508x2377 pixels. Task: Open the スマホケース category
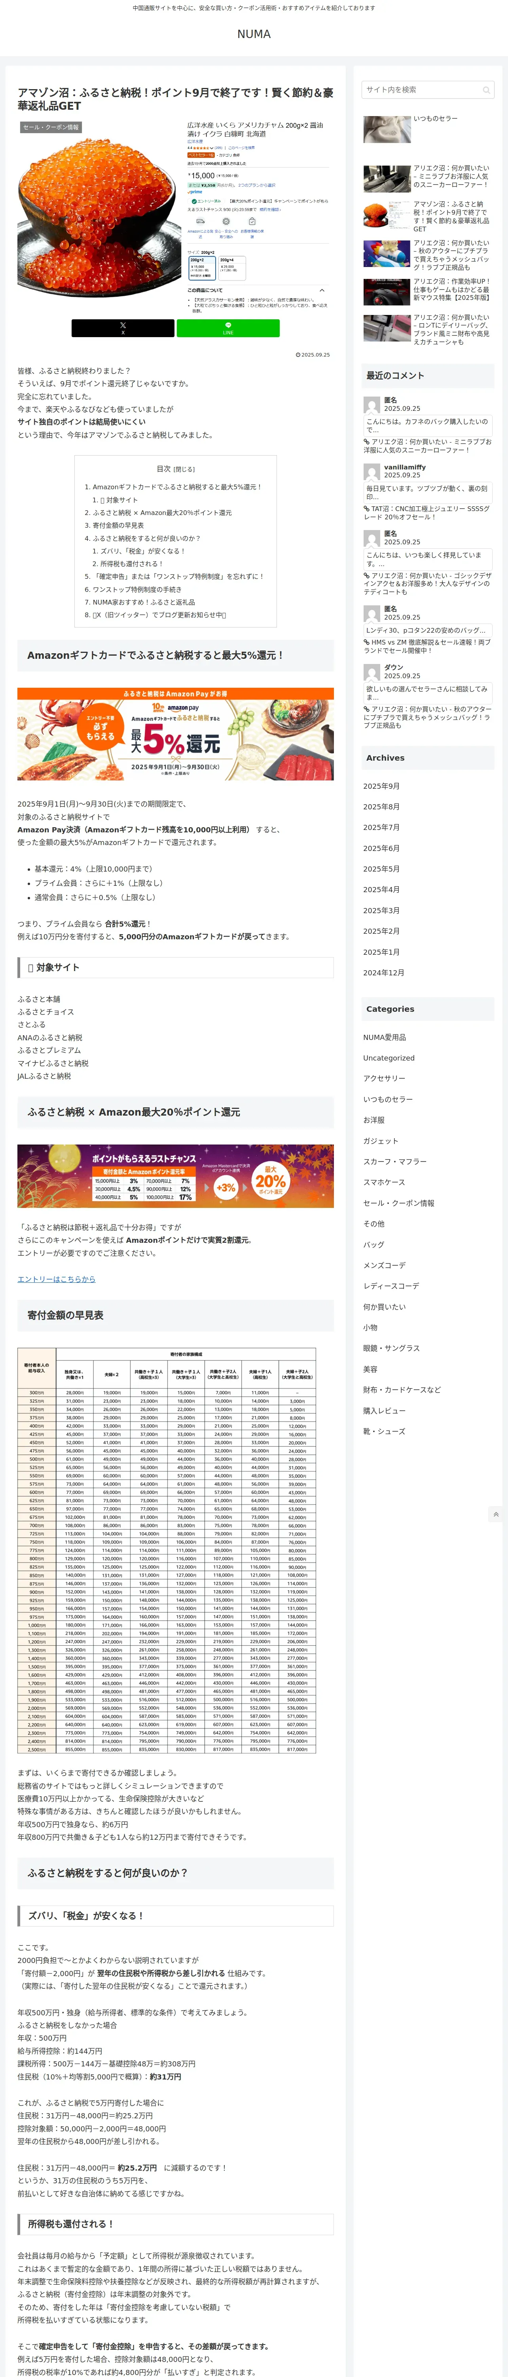(385, 1182)
